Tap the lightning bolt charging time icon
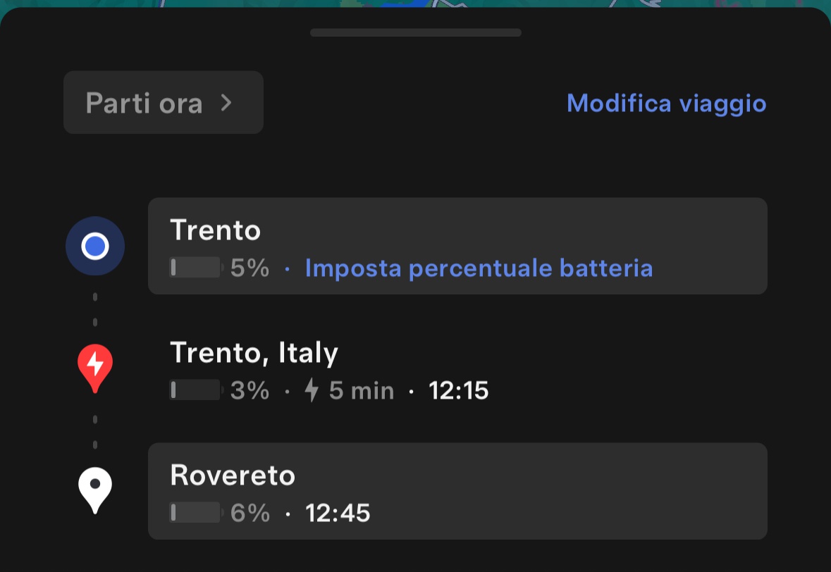This screenshot has width=831, height=572. point(312,390)
